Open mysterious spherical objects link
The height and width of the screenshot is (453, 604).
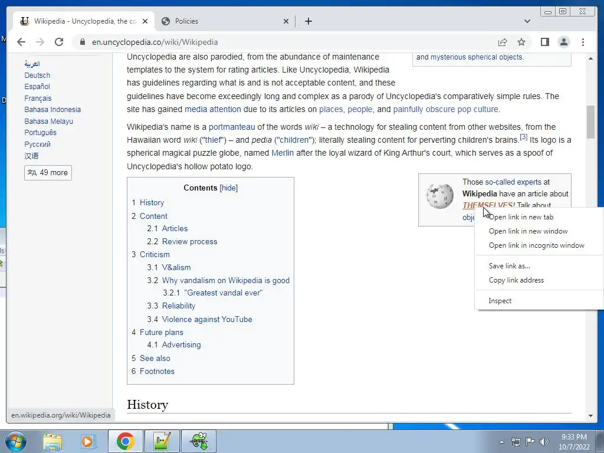tap(477, 57)
